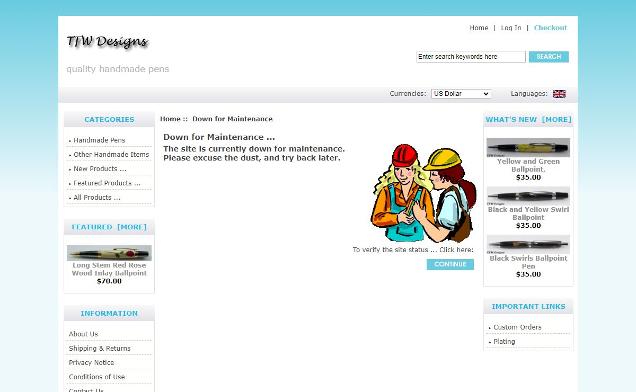Open Black and Yellow Swirl Ballpoint title link
Image resolution: width=636 pixels, height=392 pixels.
(x=528, y=213)
